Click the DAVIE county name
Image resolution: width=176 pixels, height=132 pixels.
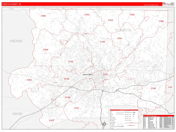(17, 114)
